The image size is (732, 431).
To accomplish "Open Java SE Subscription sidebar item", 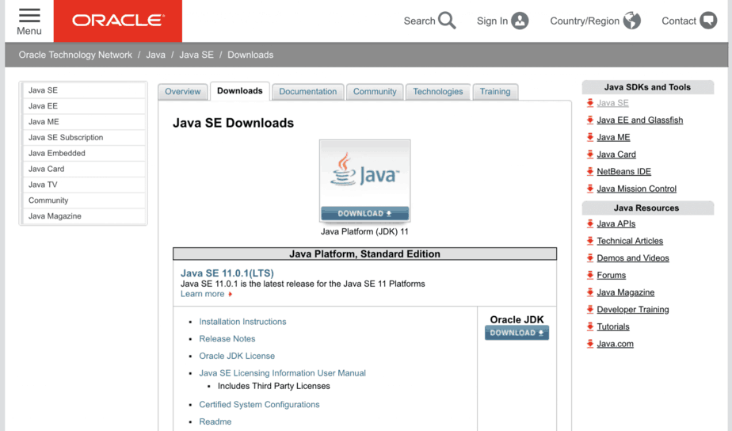I will [x=84, y=137].
